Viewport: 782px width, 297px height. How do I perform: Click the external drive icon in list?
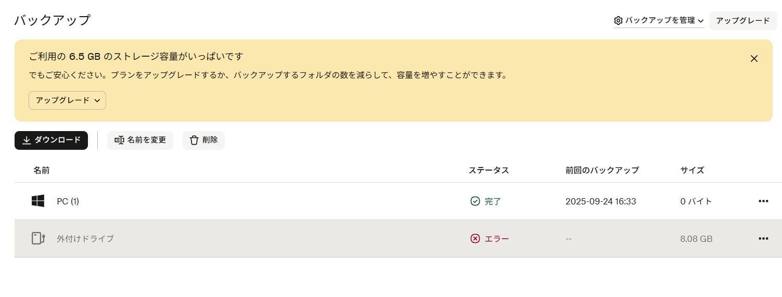click(38, 239)
